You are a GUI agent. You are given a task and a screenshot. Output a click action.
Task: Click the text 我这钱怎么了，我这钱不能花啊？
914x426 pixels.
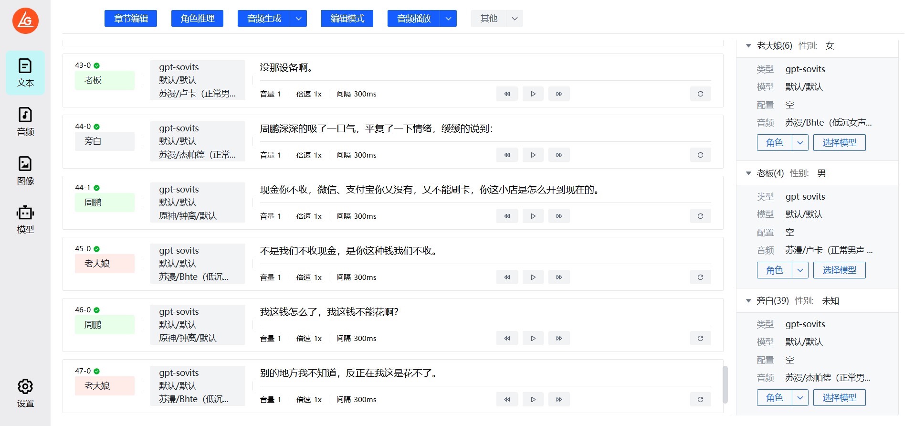(329, 312)
